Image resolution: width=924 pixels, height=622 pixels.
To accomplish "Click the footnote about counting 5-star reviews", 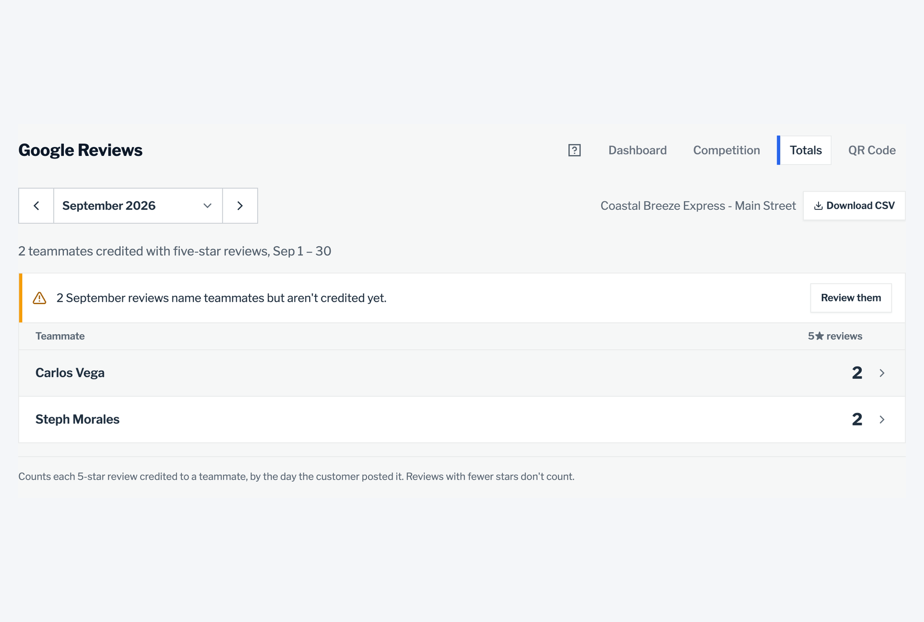I will pyautogui.click(x=296, y=477).
